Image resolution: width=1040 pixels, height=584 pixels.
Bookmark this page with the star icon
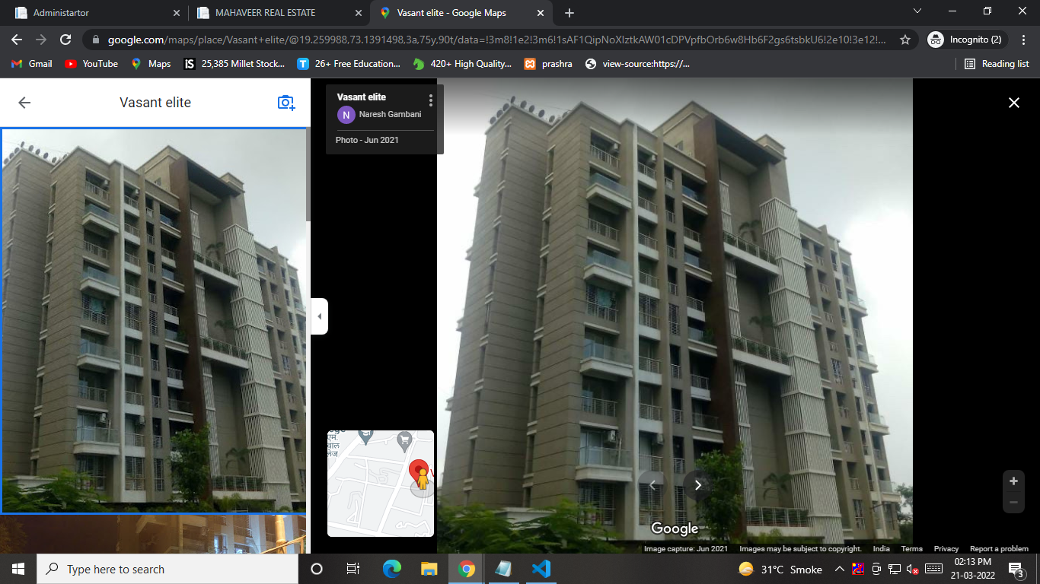904,40
